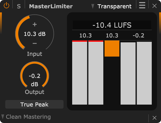Click the red clip indicator on left meter

coord(80,41)
